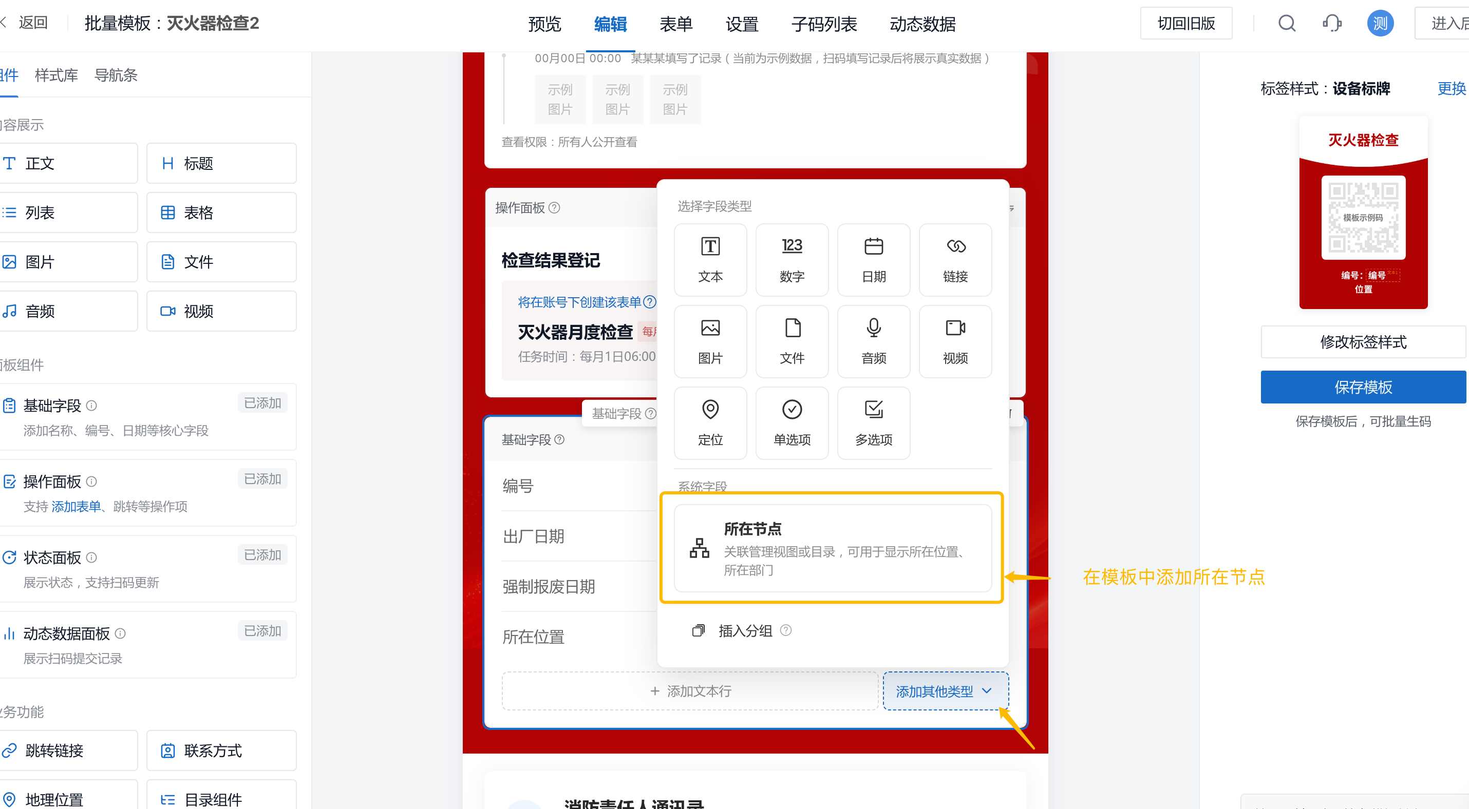The height and width of the screenshot is (809, 1469).
Task: Click the 修改标签样式 button
Action: 1363,342
